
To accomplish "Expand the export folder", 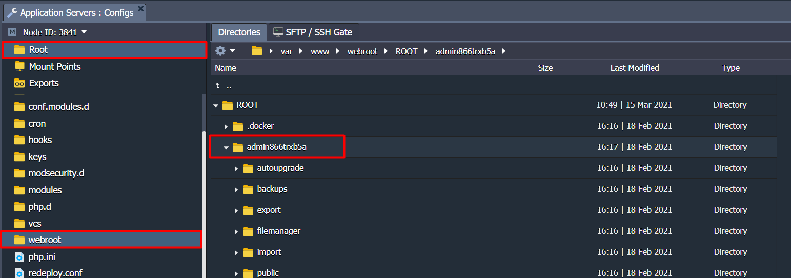I will click(x=236, y=210).
